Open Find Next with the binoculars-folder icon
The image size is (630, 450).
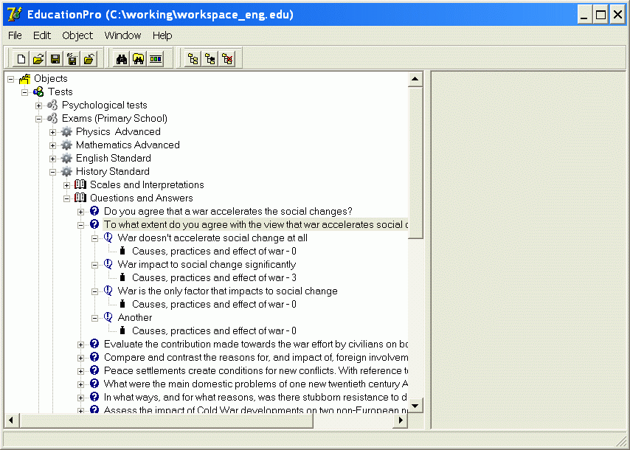(x=138, y=58)
